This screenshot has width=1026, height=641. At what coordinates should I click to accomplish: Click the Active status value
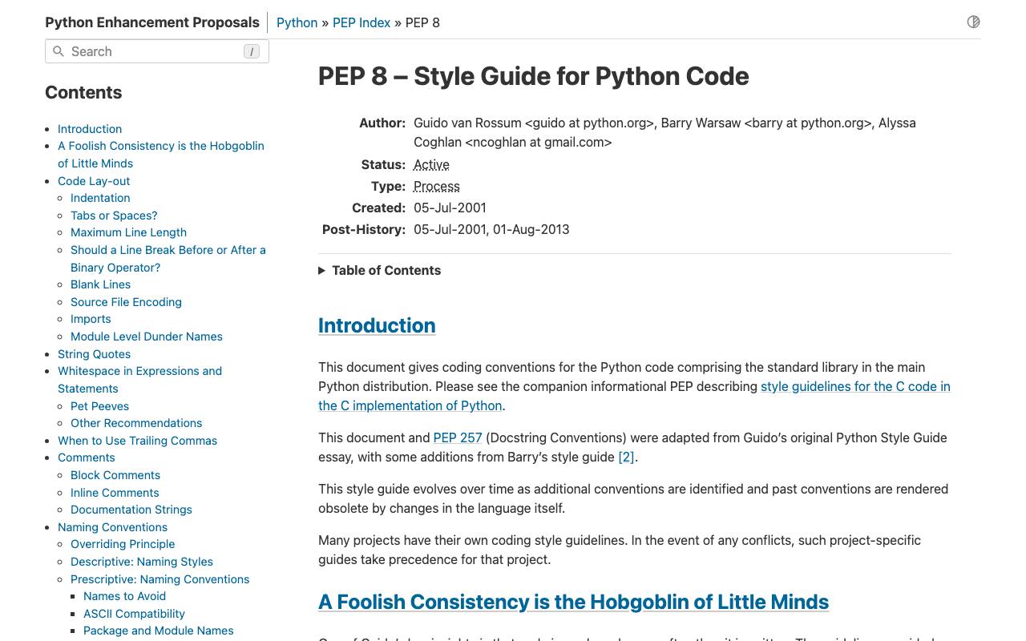coord(431,164)
